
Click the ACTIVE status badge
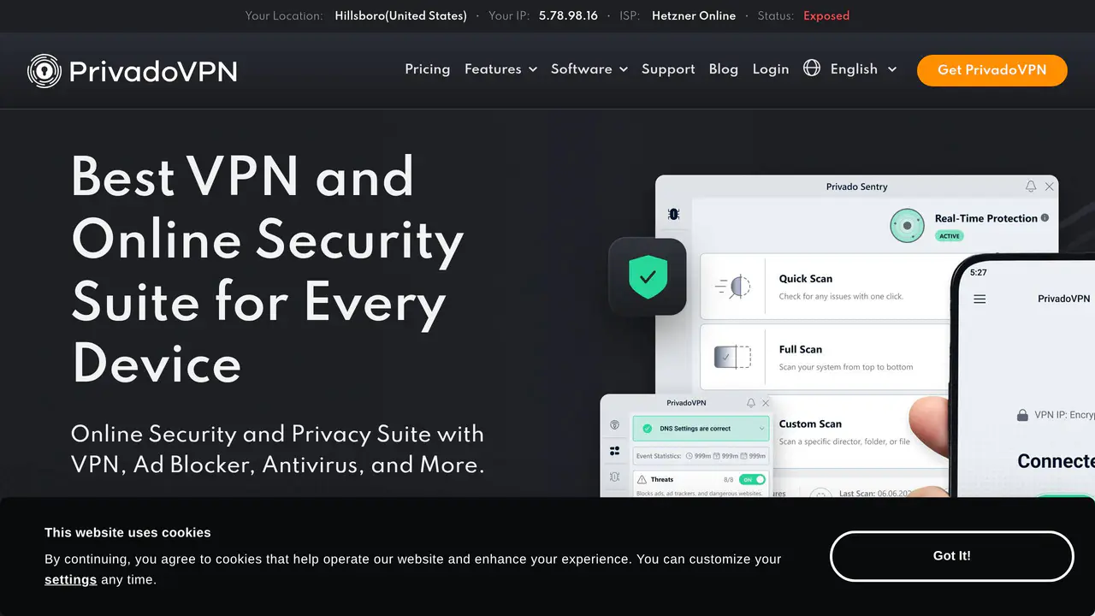click(x=950, y=236)
